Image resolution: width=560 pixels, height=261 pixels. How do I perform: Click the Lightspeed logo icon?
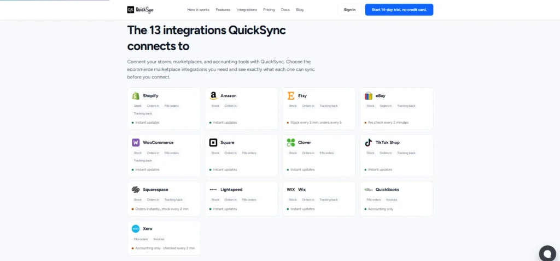(213, 190)
